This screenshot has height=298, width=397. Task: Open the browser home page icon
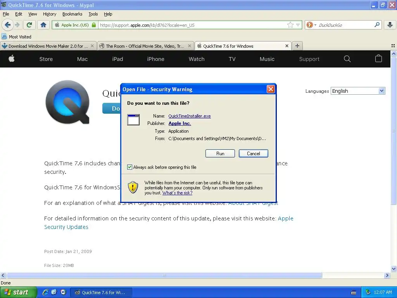click(x=43, y=25)
